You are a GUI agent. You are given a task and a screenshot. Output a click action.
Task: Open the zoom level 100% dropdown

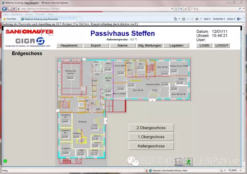pos(235,171)
